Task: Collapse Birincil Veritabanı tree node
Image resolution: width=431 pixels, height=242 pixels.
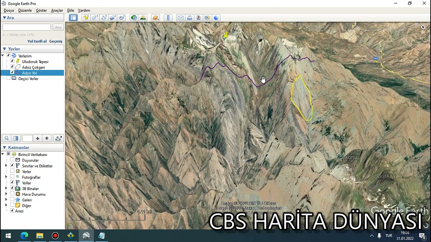Action: tap(3, 154)
